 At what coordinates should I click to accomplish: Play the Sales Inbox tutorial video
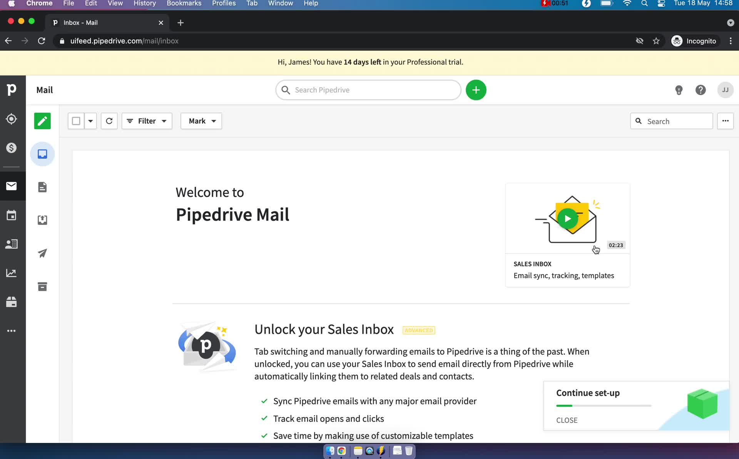(567, 218)
